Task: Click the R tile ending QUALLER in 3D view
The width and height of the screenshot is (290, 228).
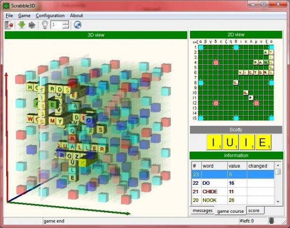Action: click(x=102, y=149)
